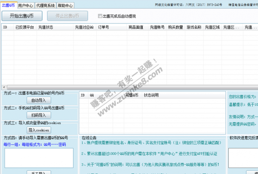This screenshot has width=258, height=174.
Task: Click the 扫码导入 button
Action: click(39, 115)
